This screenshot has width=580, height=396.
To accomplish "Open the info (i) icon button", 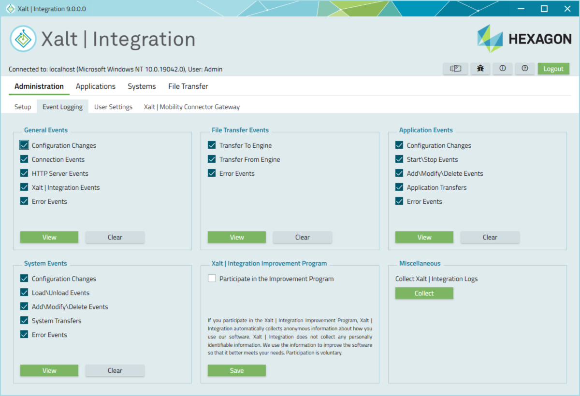I will coord(503,69).
